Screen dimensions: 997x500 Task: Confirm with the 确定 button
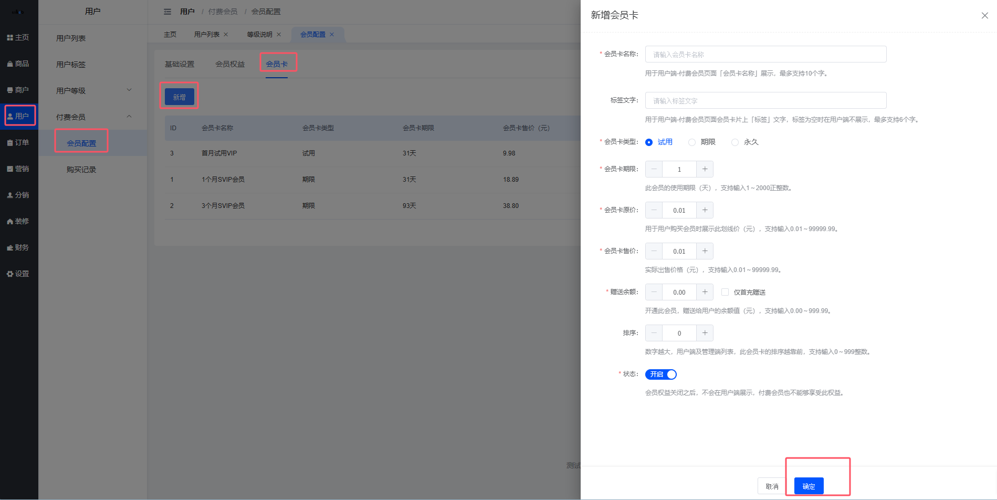coord(808,486)
